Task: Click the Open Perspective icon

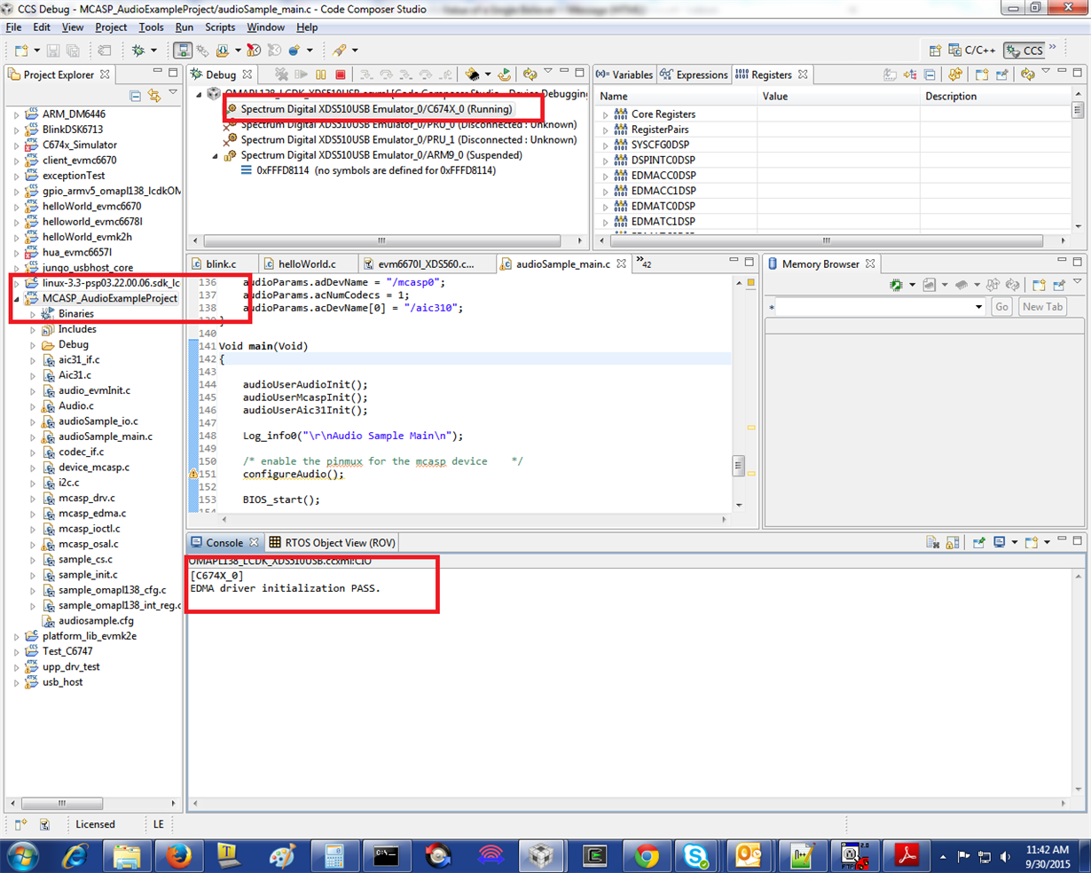Action: coord(935,51)
